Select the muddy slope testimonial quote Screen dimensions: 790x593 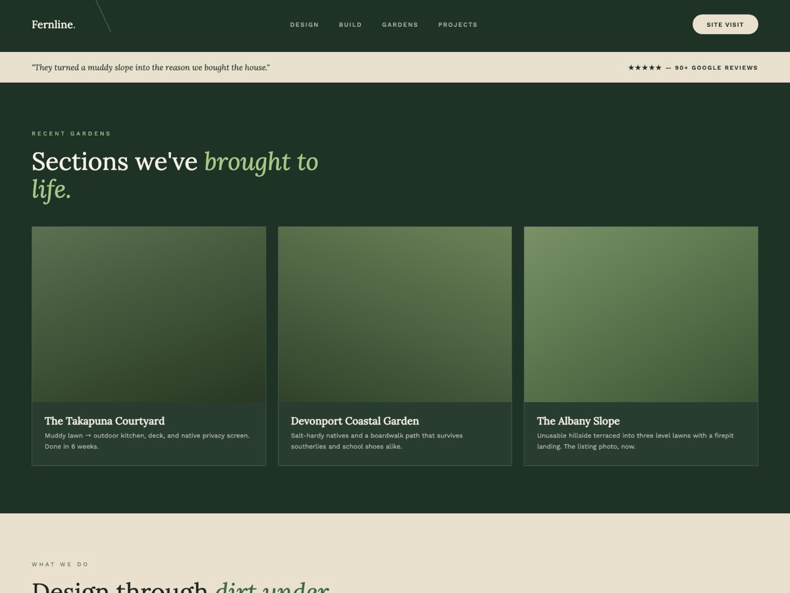(151, 67)
